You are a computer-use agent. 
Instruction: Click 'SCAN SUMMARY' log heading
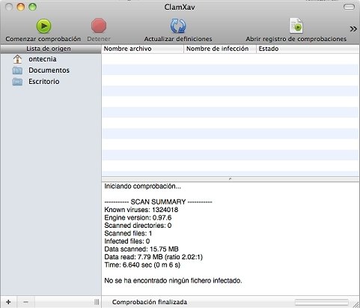[158, 202]
